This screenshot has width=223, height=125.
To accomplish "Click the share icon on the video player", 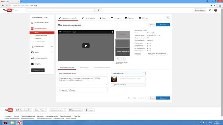I will coord(112,32).
